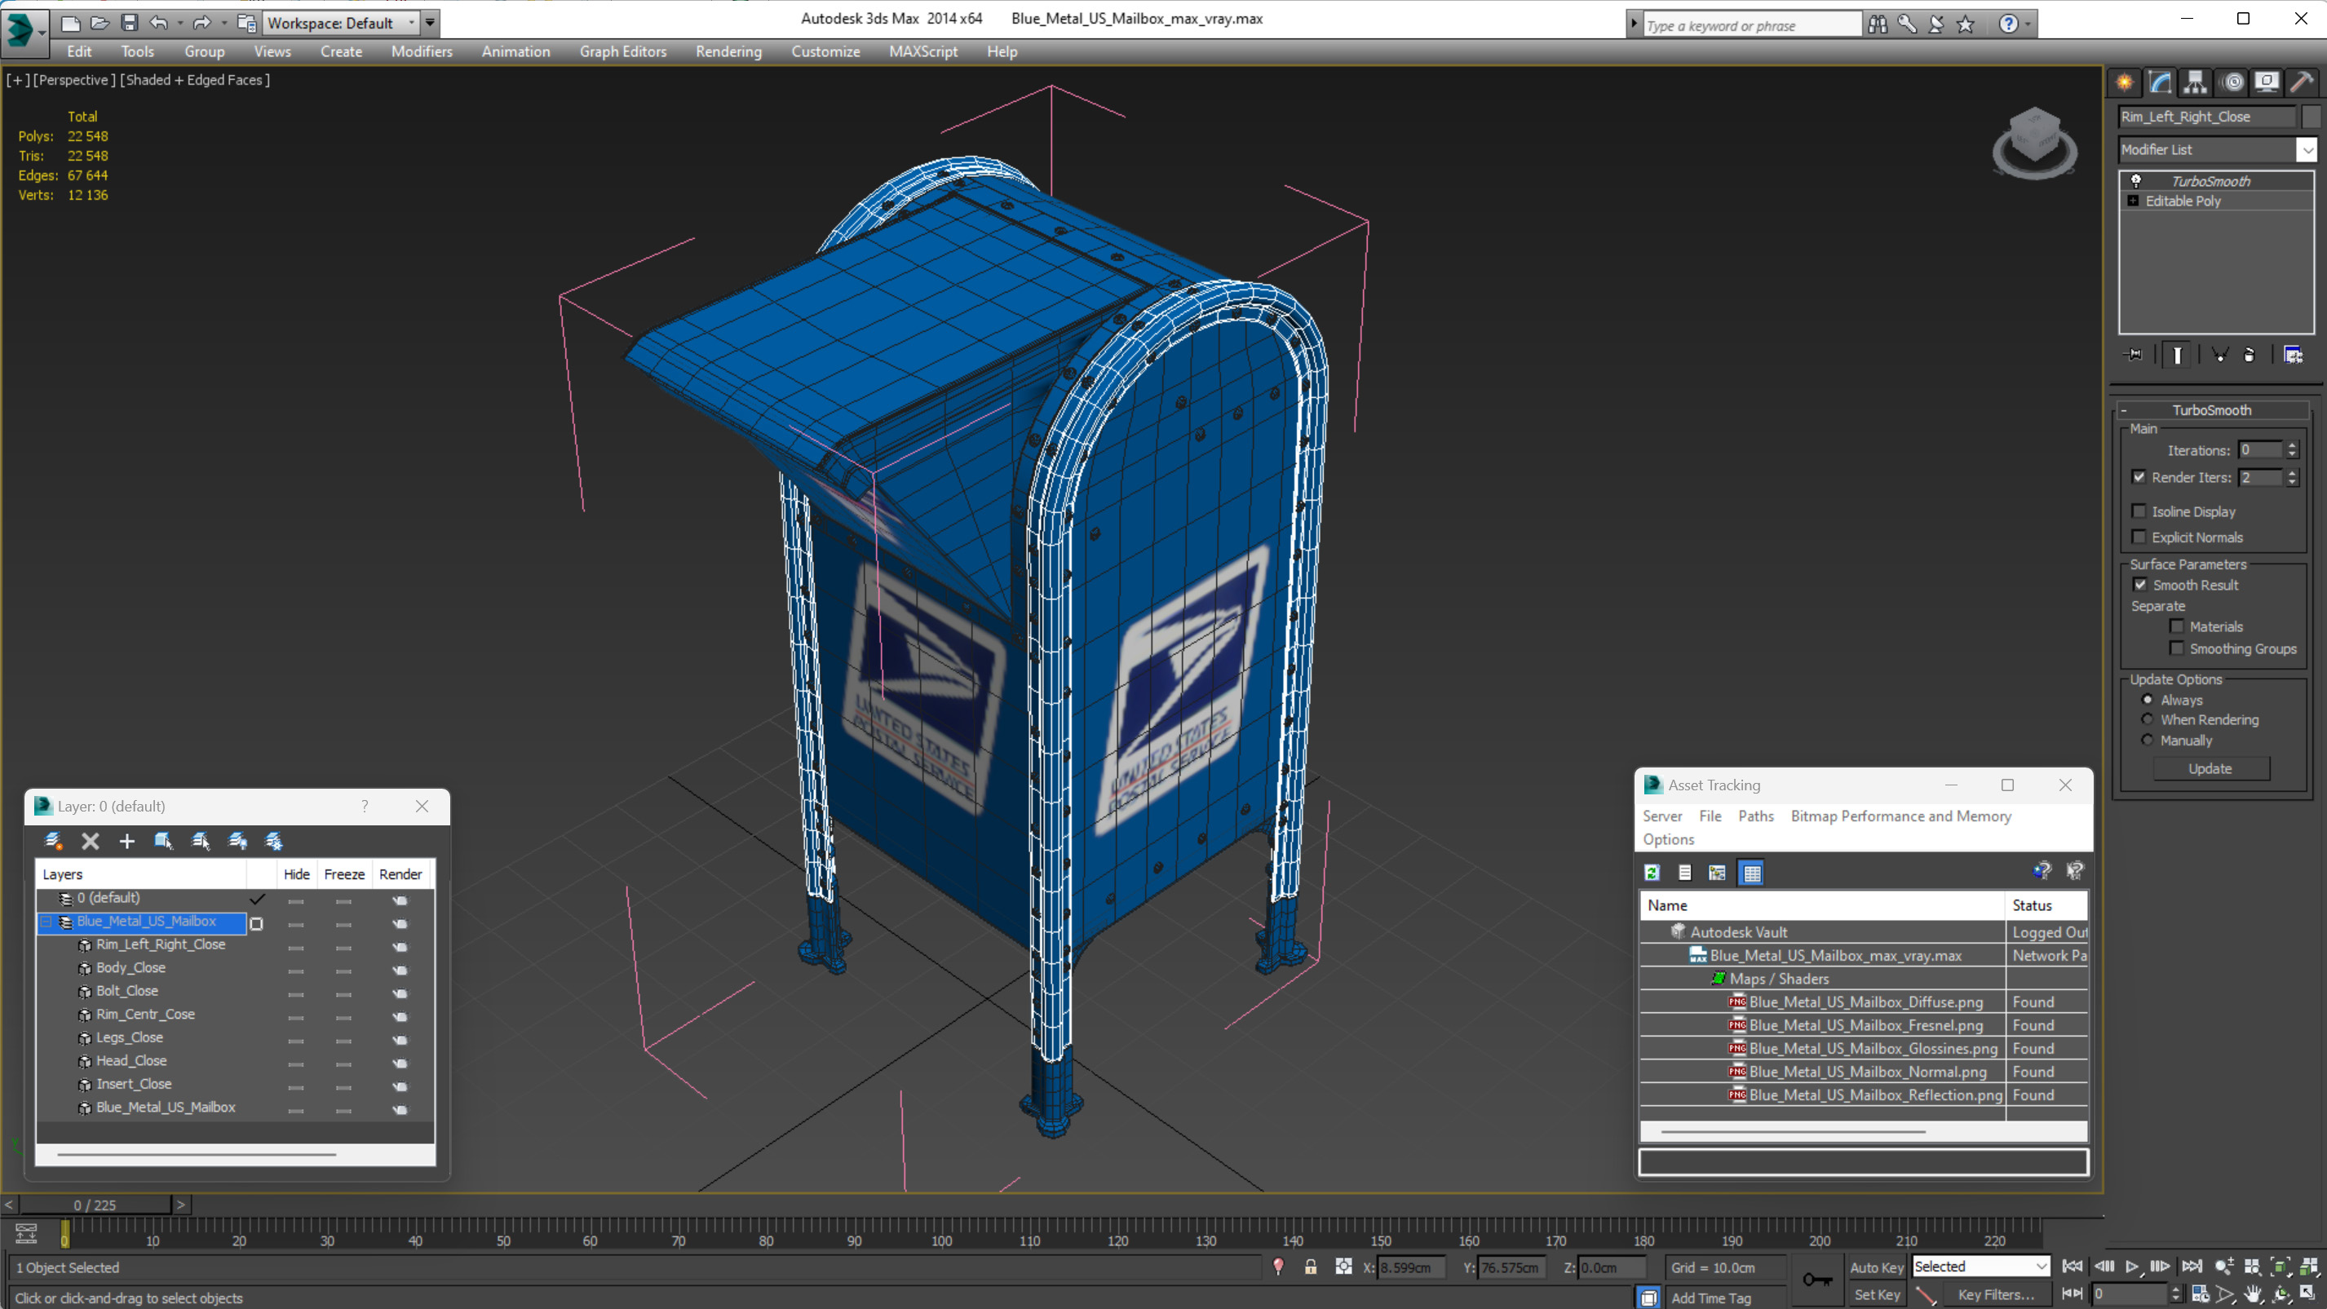This screenshot has width=2327, height=1309.
Task: Click the Save File icon in quick toolbar
Action: click(129, 23)
